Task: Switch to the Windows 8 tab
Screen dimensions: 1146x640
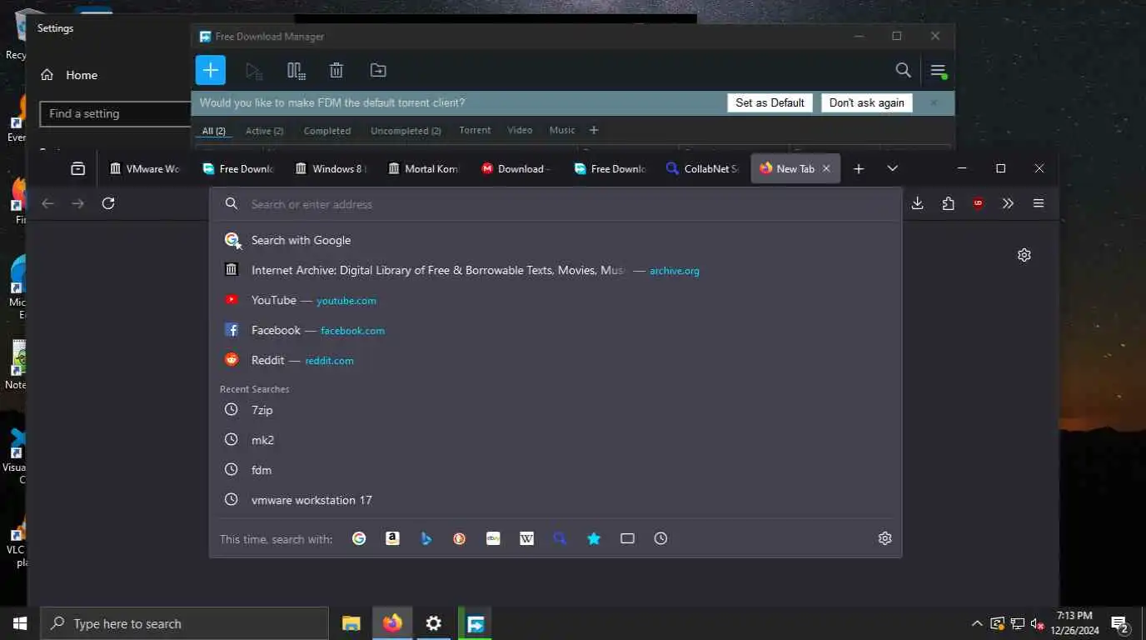Action: click(x=331, y=168)
